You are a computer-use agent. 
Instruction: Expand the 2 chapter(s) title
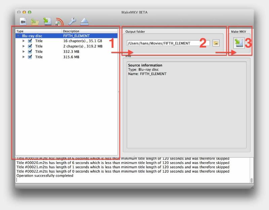coord(24,46)
